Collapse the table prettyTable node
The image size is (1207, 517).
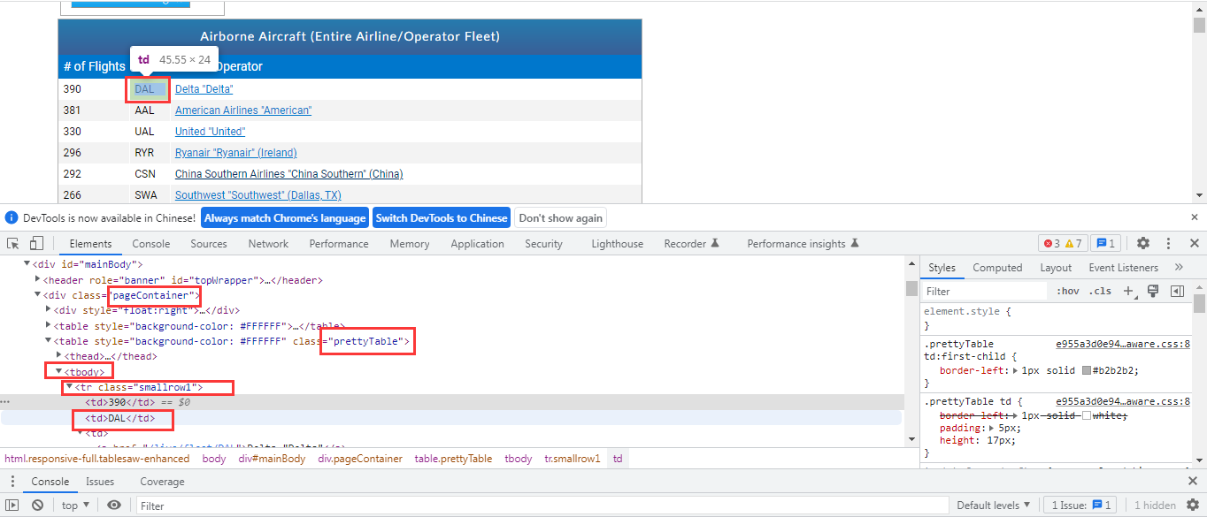[49, 340]
